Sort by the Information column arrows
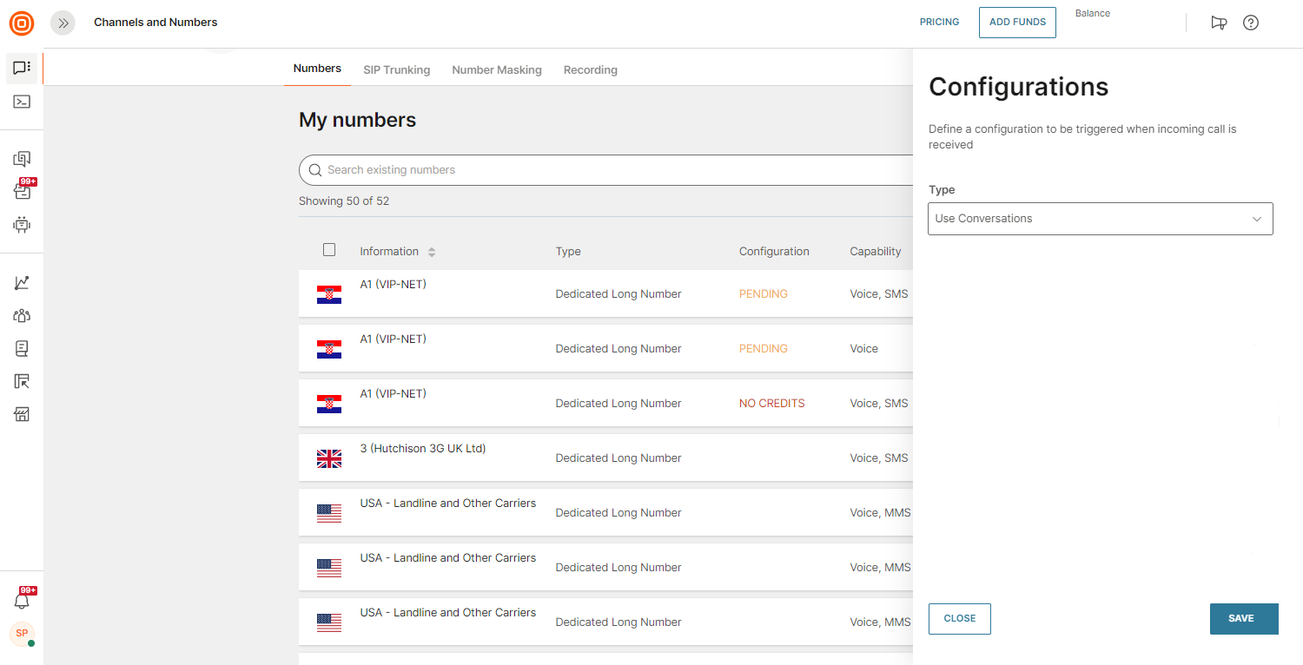 tap(432, 252)
